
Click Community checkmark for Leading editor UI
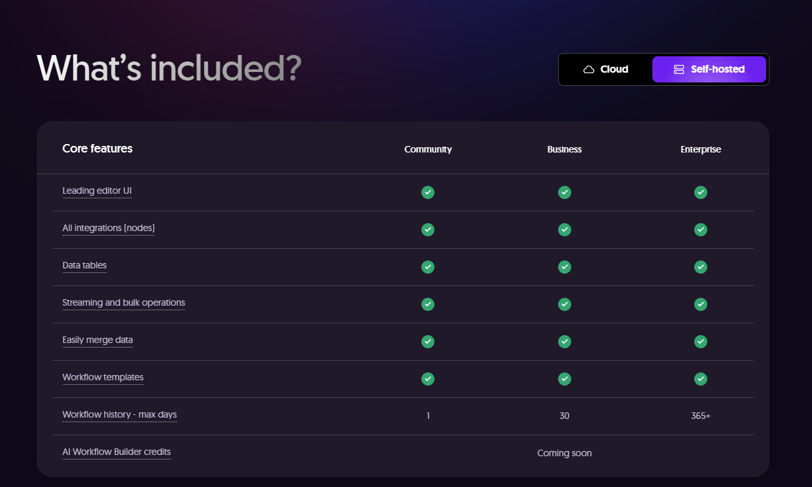tap(428, 192)
